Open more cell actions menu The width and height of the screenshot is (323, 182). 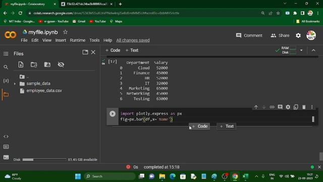(312, 107)
